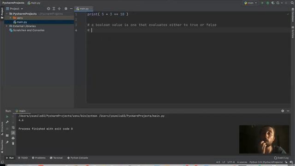Click the IDE status icon at status bar end
The image size is (295, 166).
point(291,162)
